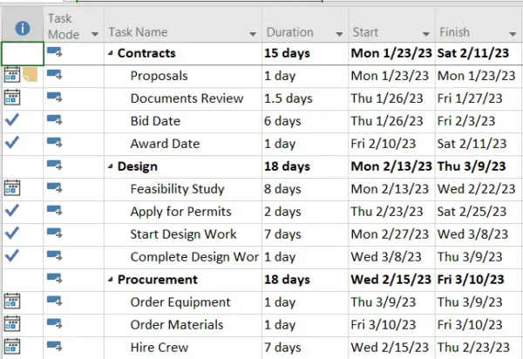Open the Start column dropdown arrow
523x359 pixels.
[426, 34]
